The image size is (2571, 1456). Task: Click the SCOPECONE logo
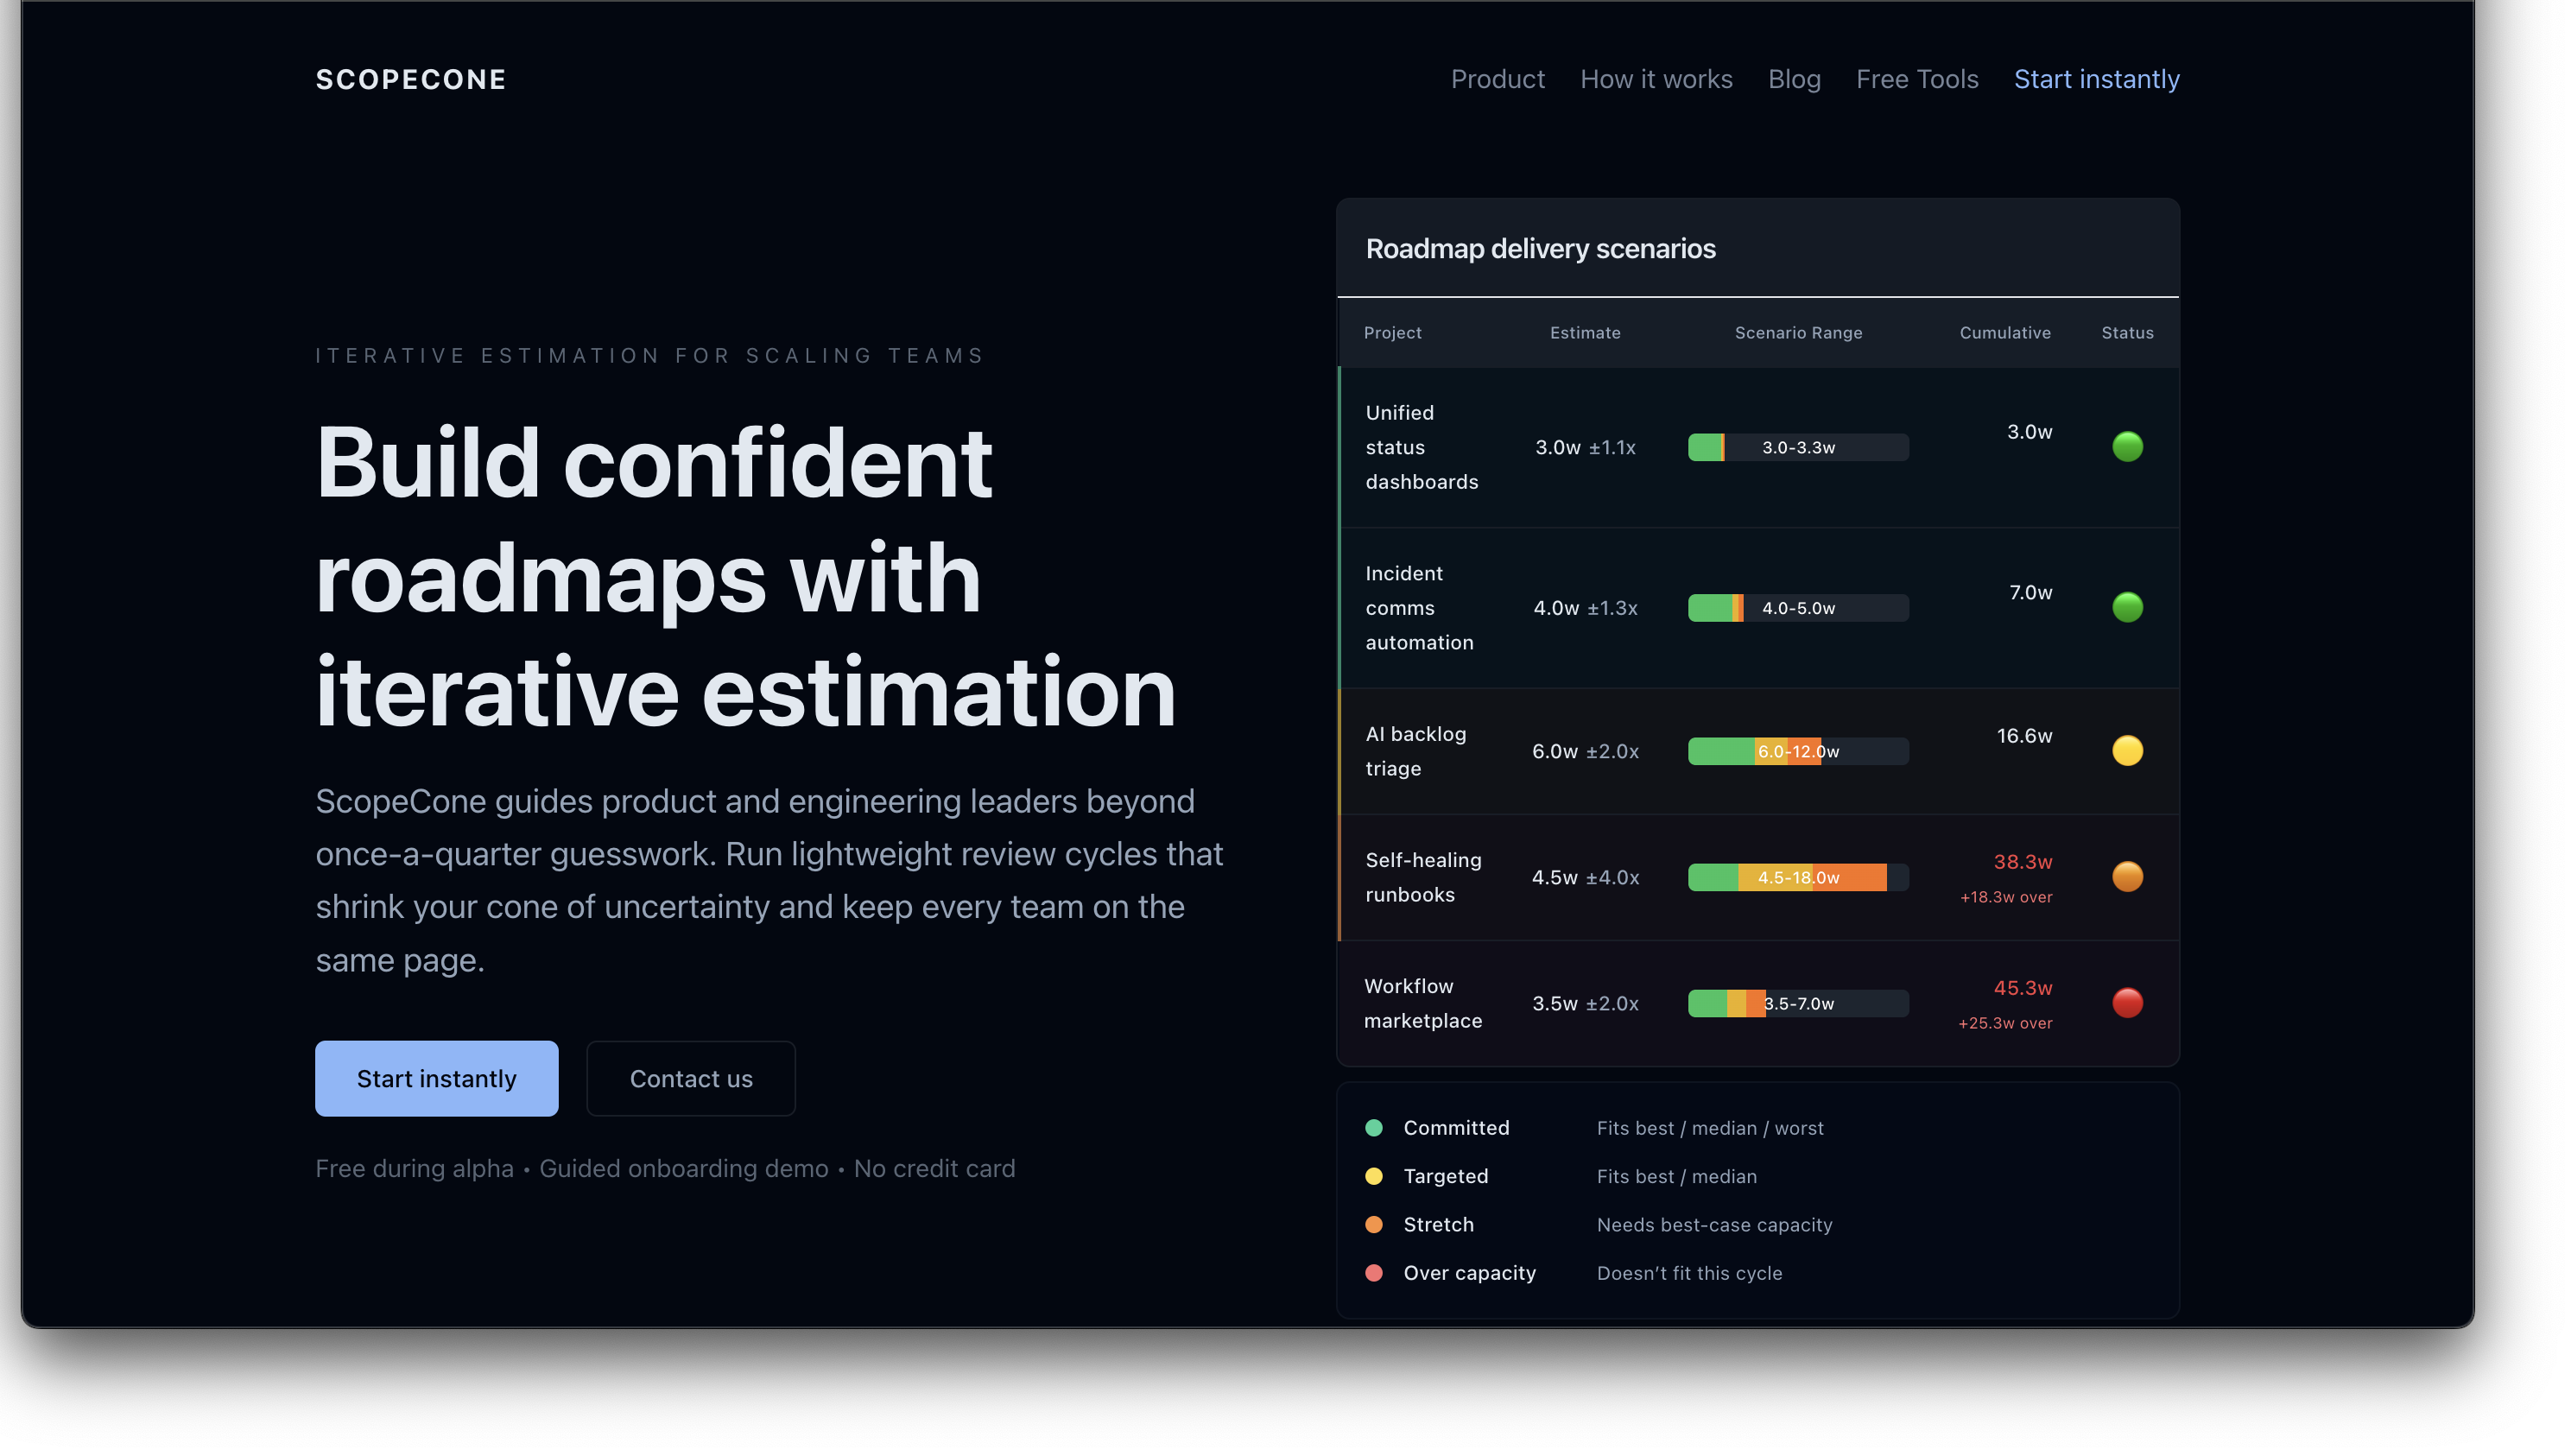[x=411, y=79]
